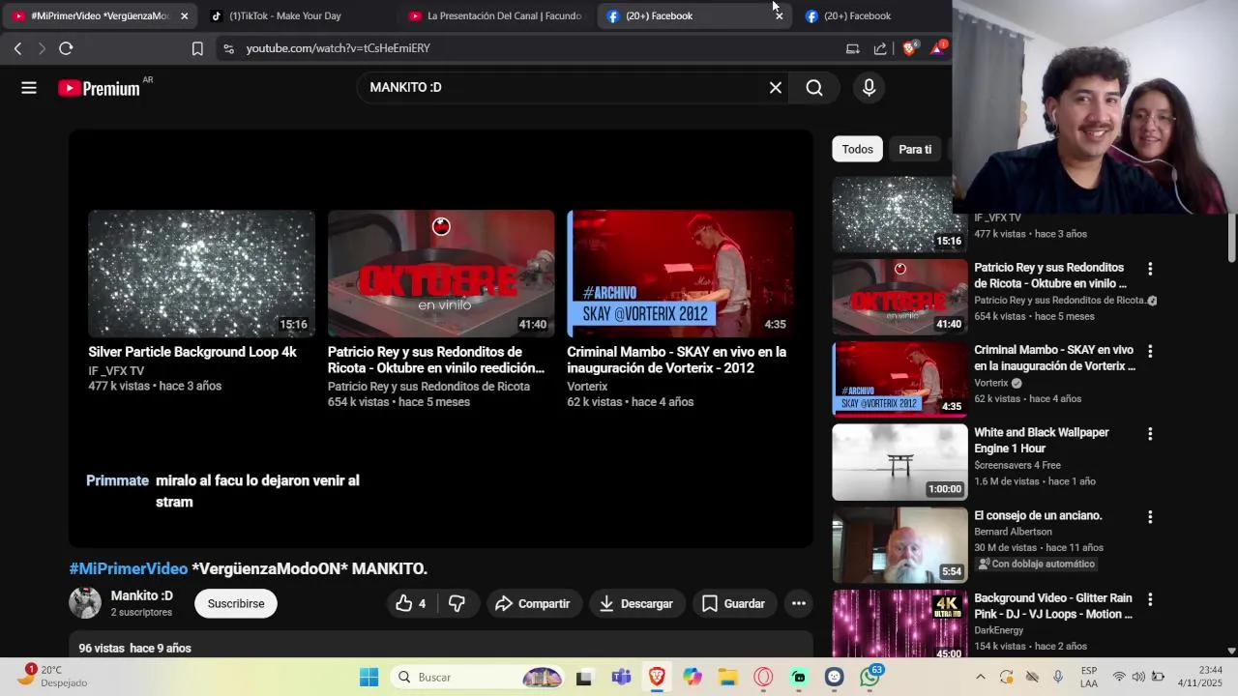Open options menu for El consejo de un anciano
The image size is (1238, 696).
pyautogui.click(x=1150, y=517)
